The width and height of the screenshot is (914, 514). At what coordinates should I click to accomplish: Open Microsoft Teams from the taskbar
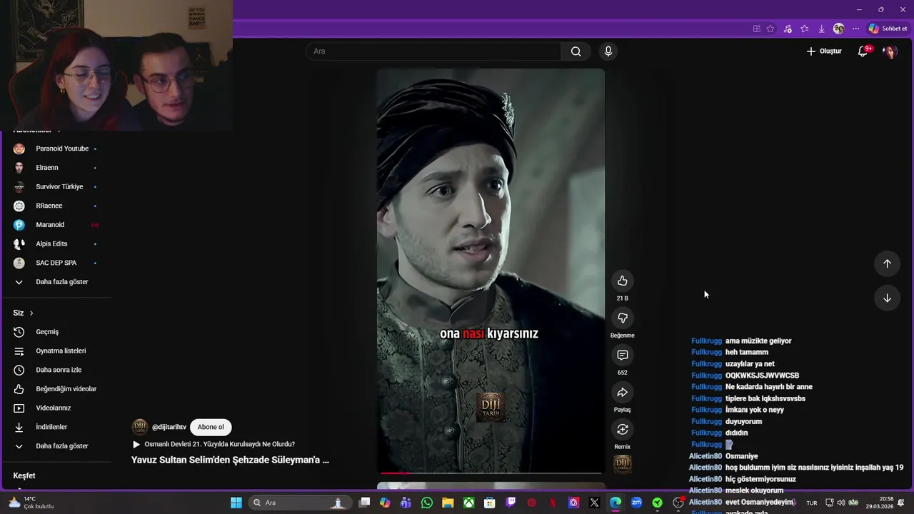(406, 503)
